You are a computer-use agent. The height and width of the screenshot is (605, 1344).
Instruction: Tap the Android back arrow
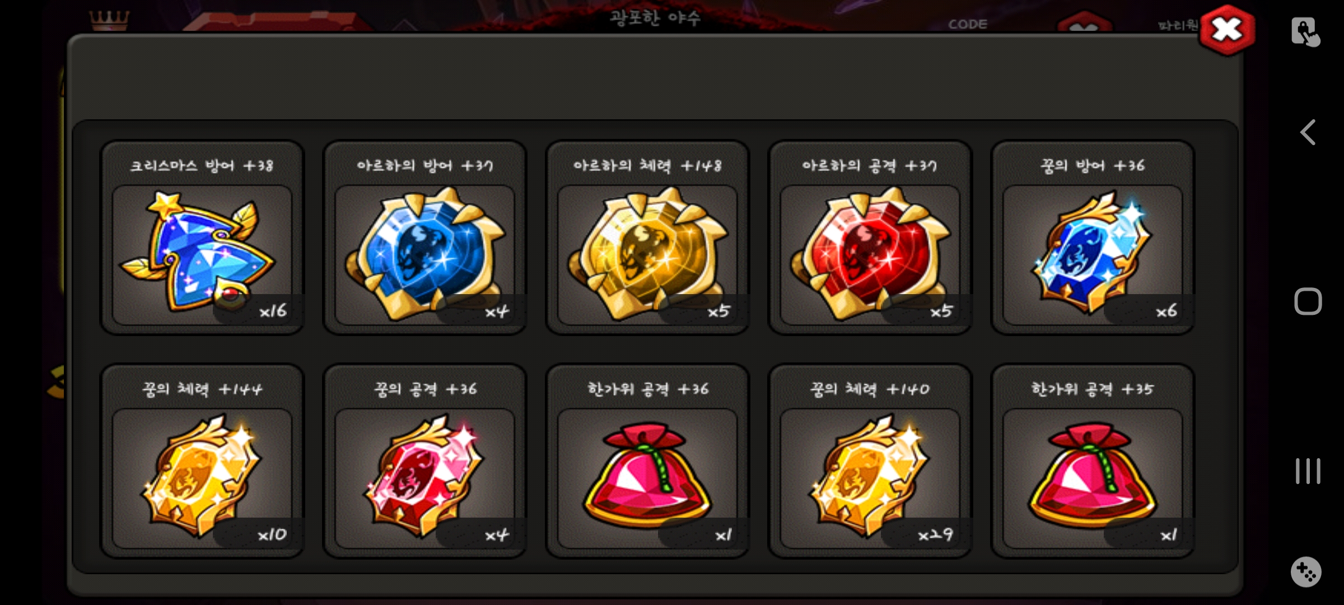1308,133
